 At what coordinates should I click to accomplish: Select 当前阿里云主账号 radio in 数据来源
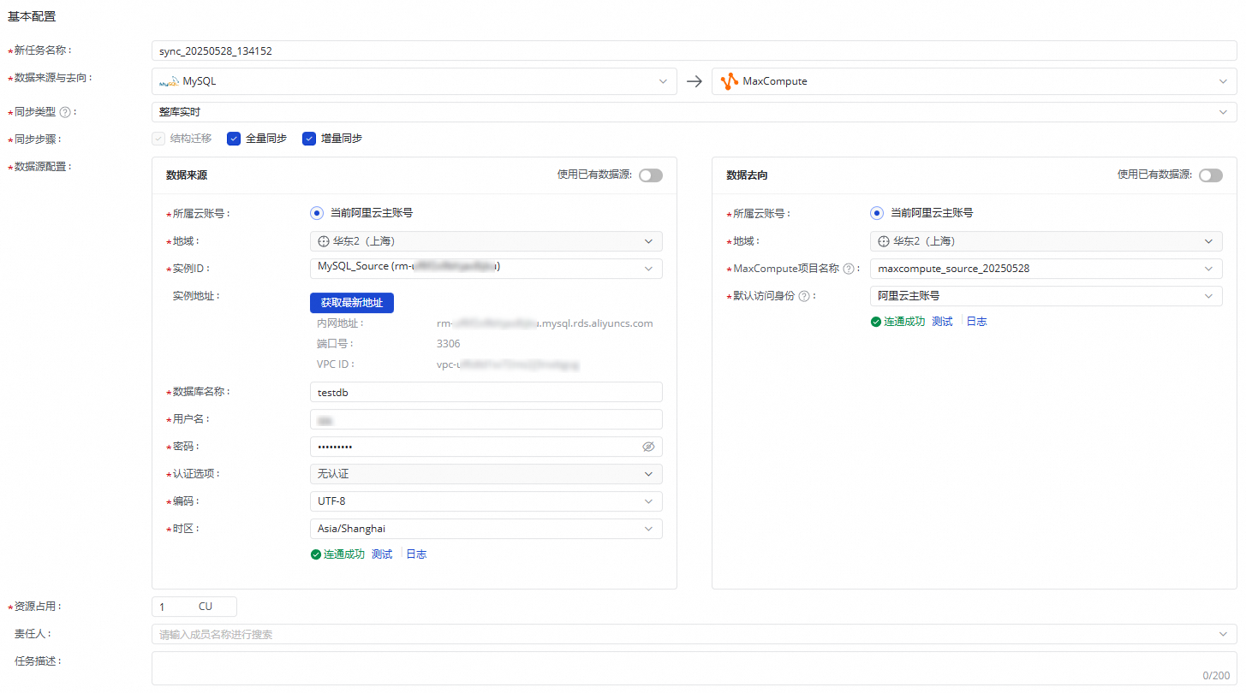click(x=317, y=213)
